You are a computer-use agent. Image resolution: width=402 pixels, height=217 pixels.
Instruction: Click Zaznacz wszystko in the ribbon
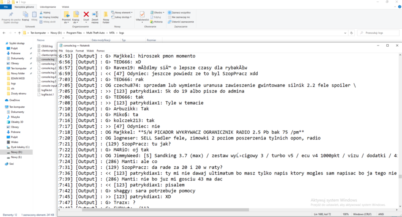coord(179,12)
